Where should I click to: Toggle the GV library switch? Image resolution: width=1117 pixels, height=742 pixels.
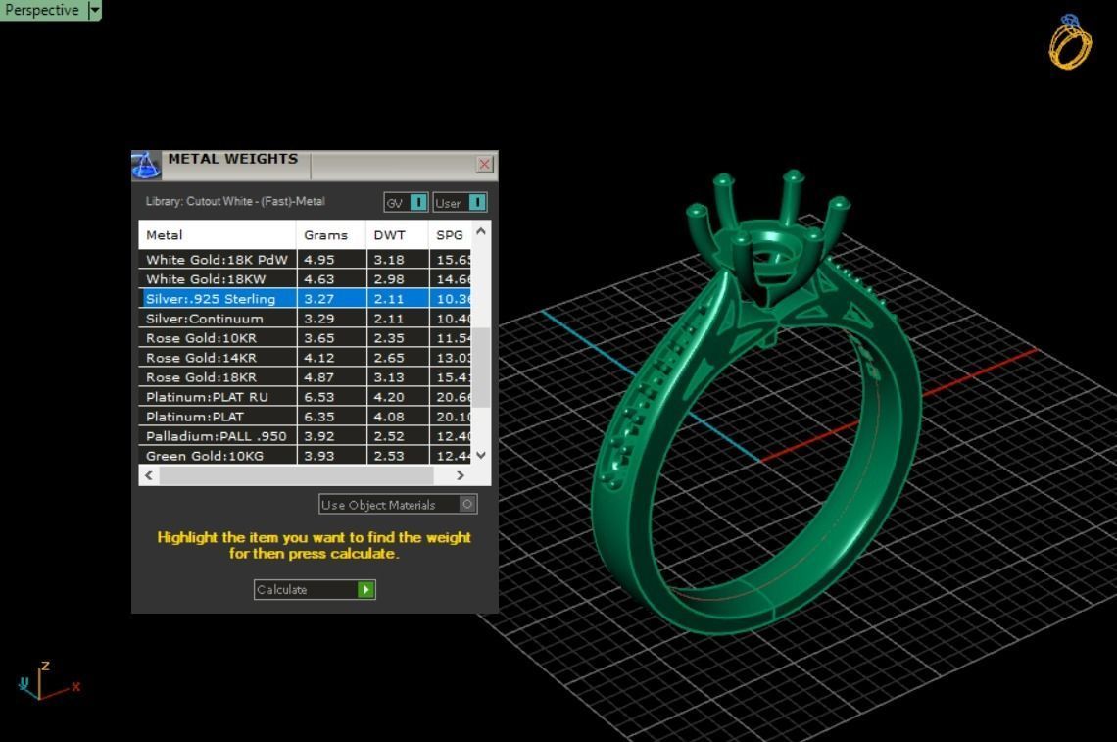click(x=407, y=203)
